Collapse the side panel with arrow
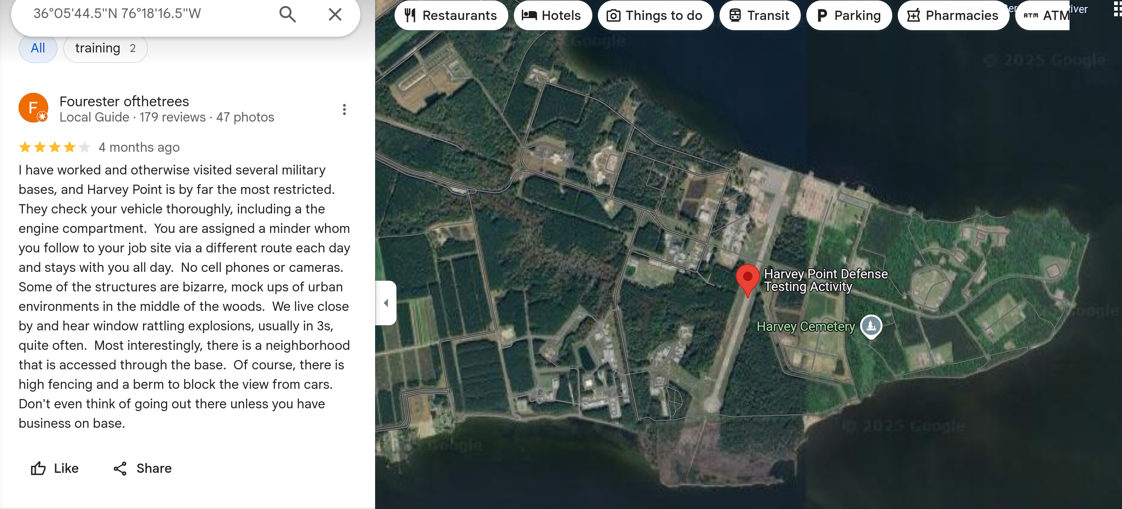Image resolution: width=1122 pixels, height=509 pixels. pyautogui.click(x=386, y=303)
